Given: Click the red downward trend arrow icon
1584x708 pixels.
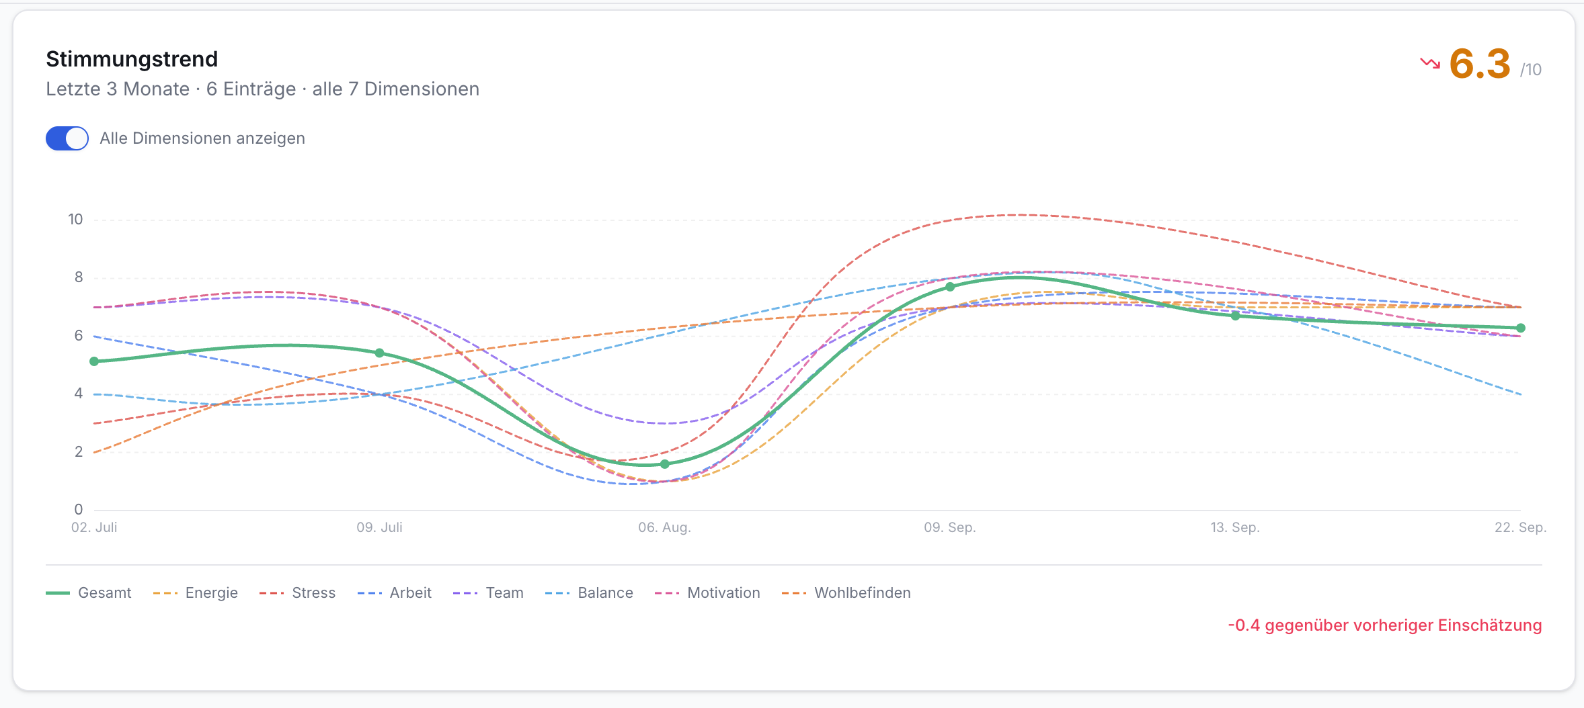Looking at the screenshot, I should [x=1430, y=64].
